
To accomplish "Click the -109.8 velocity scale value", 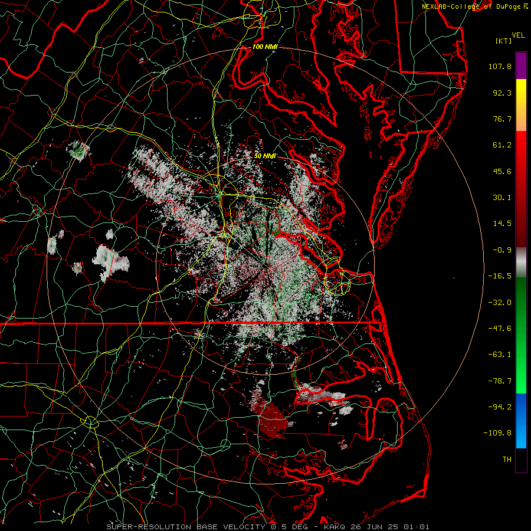I will click(497, 433).
